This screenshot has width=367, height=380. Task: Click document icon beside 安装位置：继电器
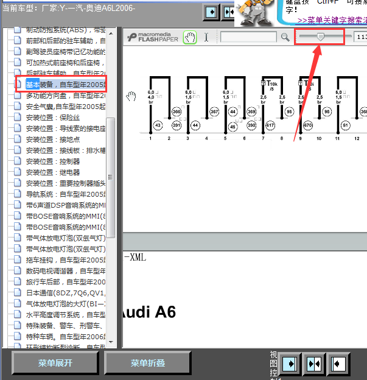pos(18,172)
